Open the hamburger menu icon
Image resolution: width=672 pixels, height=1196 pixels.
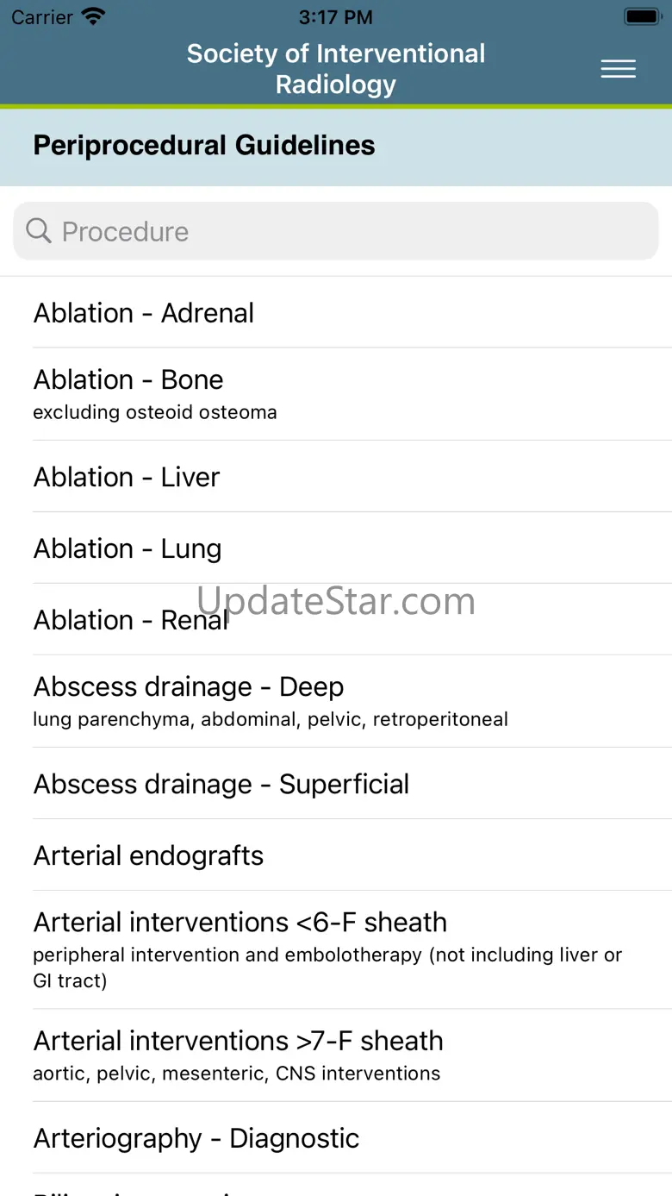618,69
